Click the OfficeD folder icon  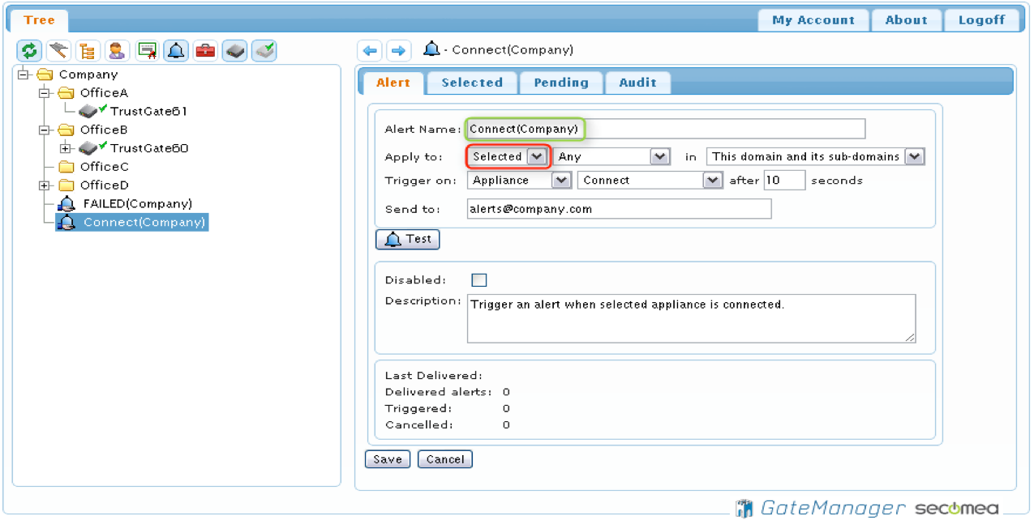click(x=67, y=185)
